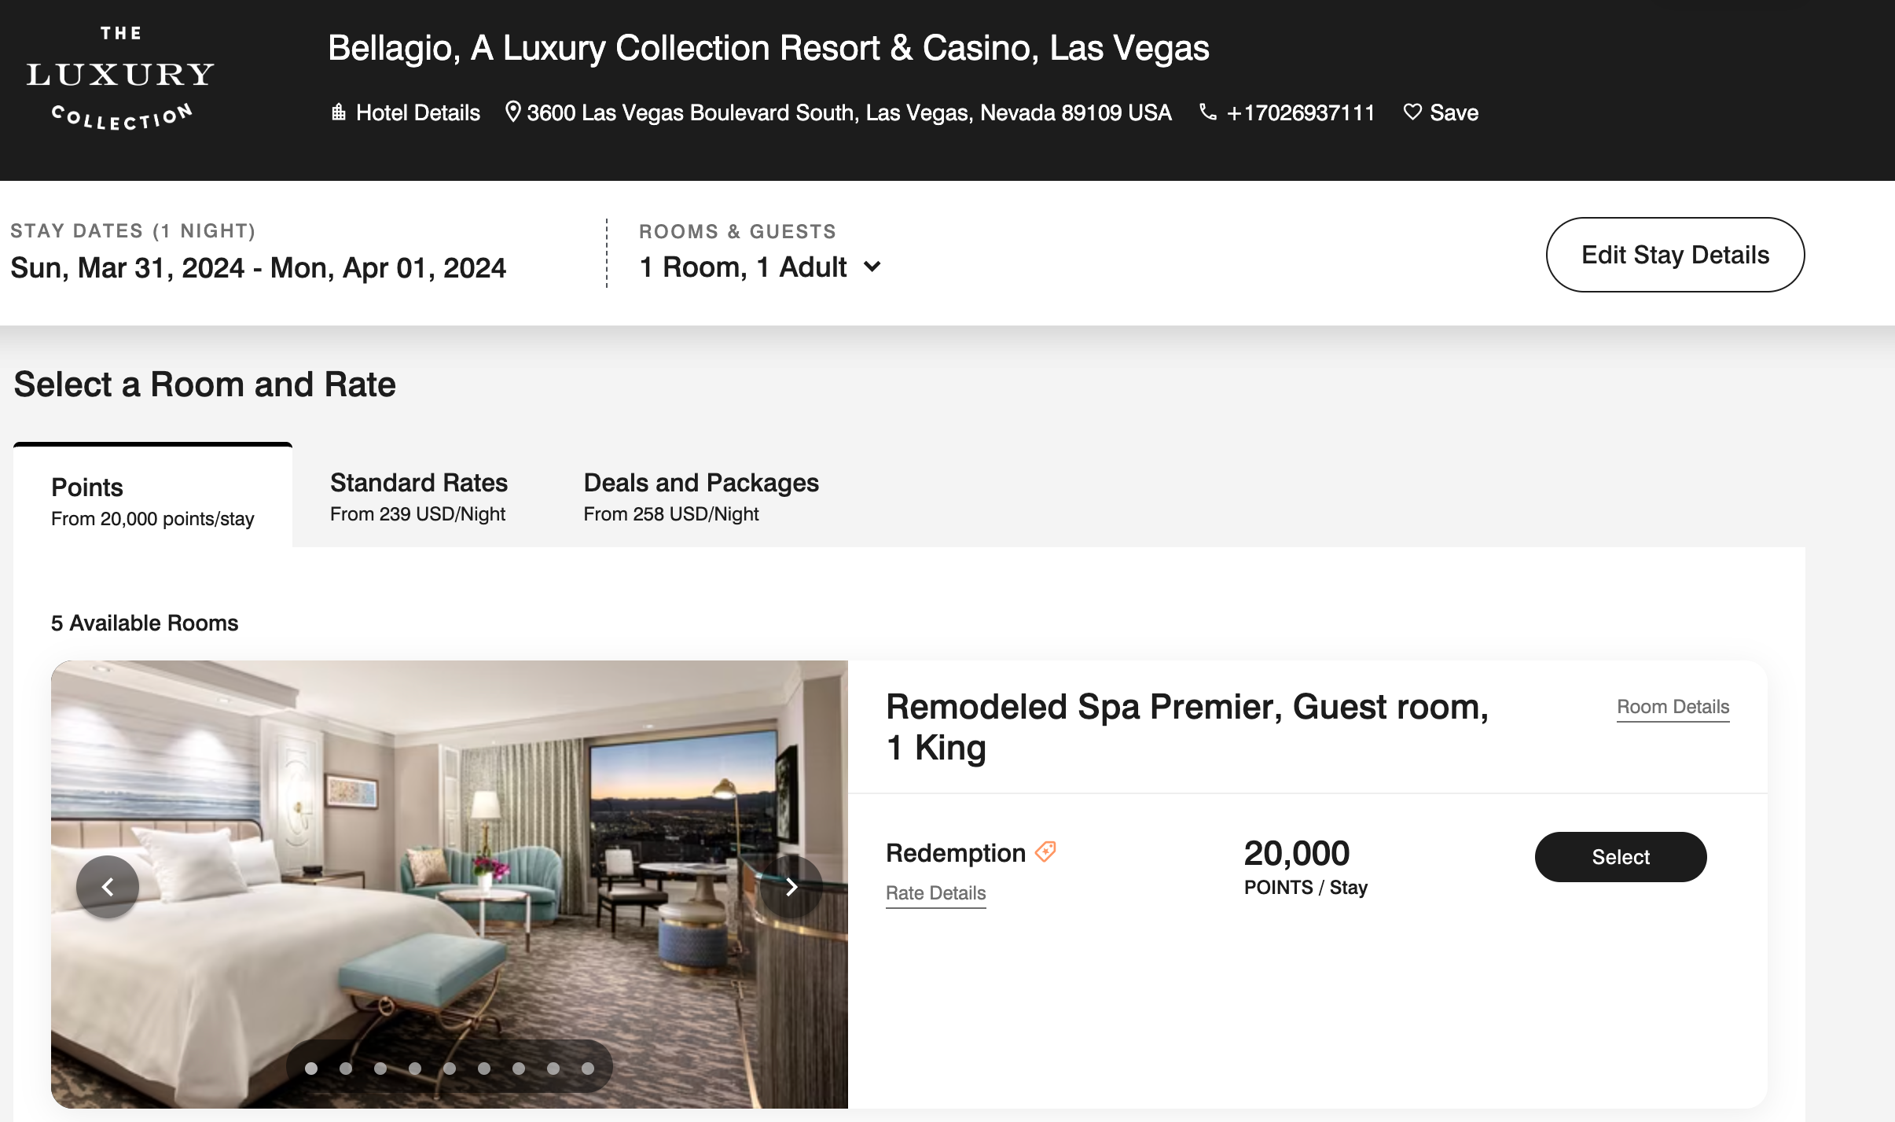
Task: Click the Redemption tag icon
Action: (1046, 852)
